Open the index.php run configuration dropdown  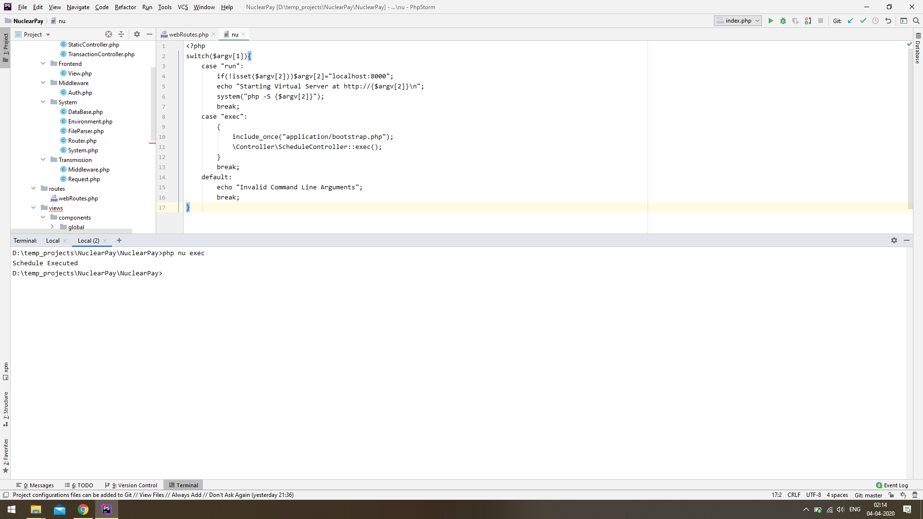coord(738,21)
